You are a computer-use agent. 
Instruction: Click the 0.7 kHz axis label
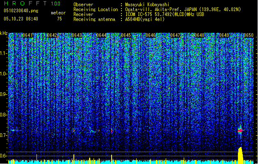click(x=3, y=135)
